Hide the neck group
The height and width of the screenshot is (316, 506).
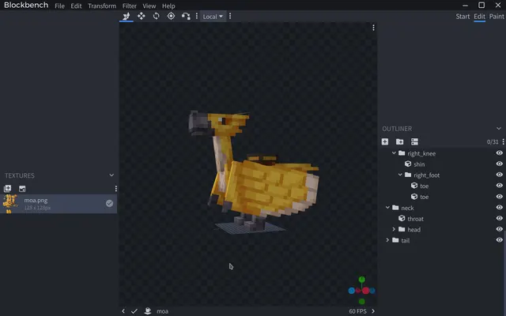click(499, 207)
